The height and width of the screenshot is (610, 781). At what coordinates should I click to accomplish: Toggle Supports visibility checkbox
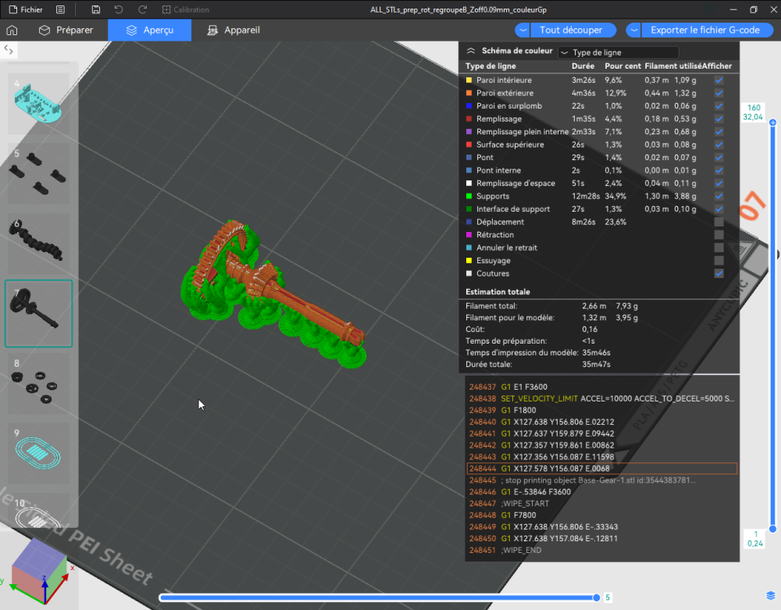[719, 196]
